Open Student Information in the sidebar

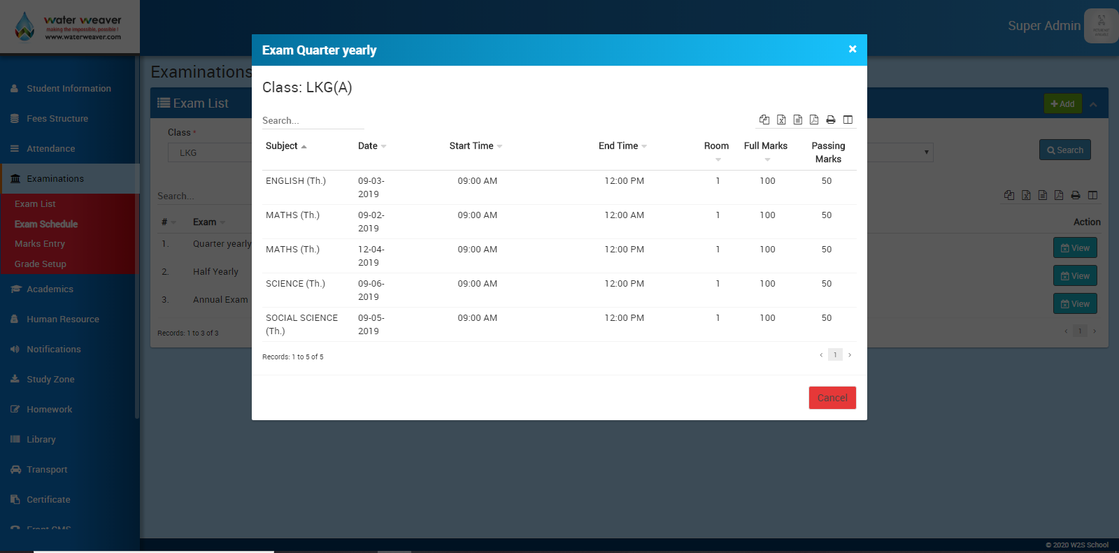pos(69,89)
